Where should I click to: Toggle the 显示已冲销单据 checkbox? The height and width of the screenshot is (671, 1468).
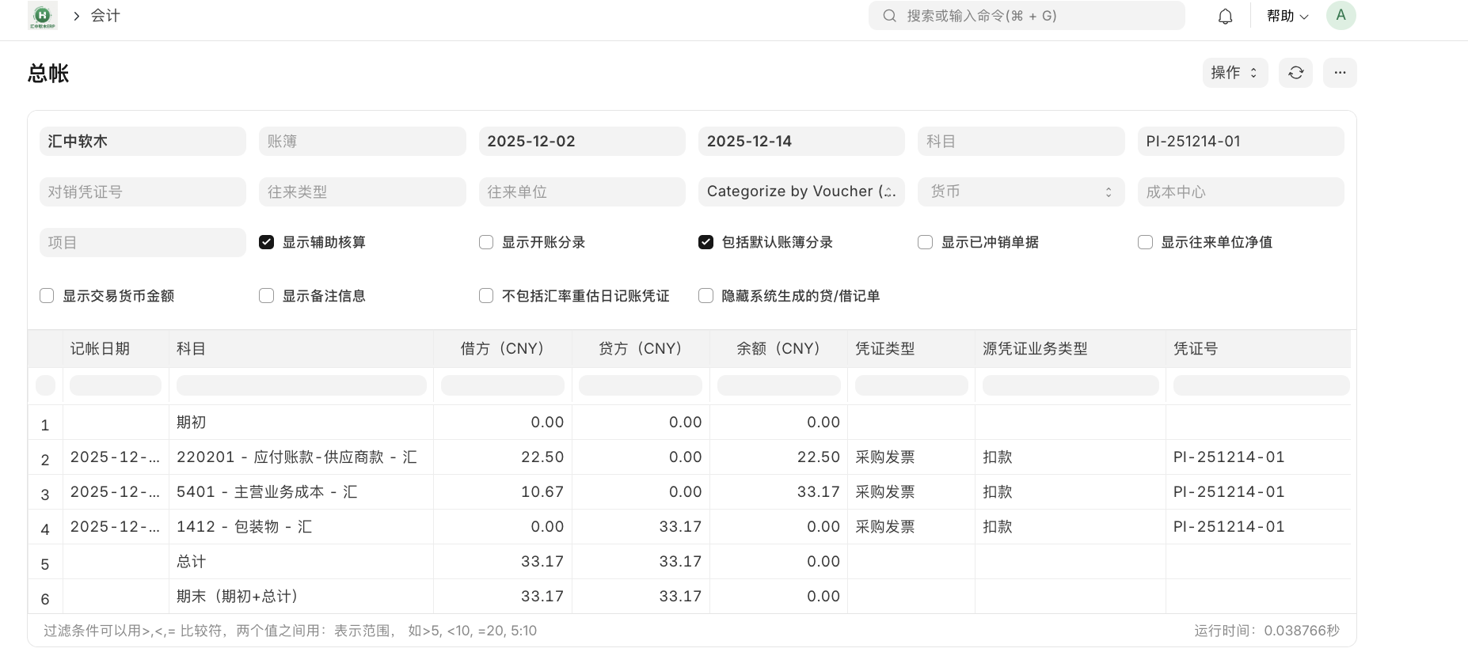click(925, 242)
